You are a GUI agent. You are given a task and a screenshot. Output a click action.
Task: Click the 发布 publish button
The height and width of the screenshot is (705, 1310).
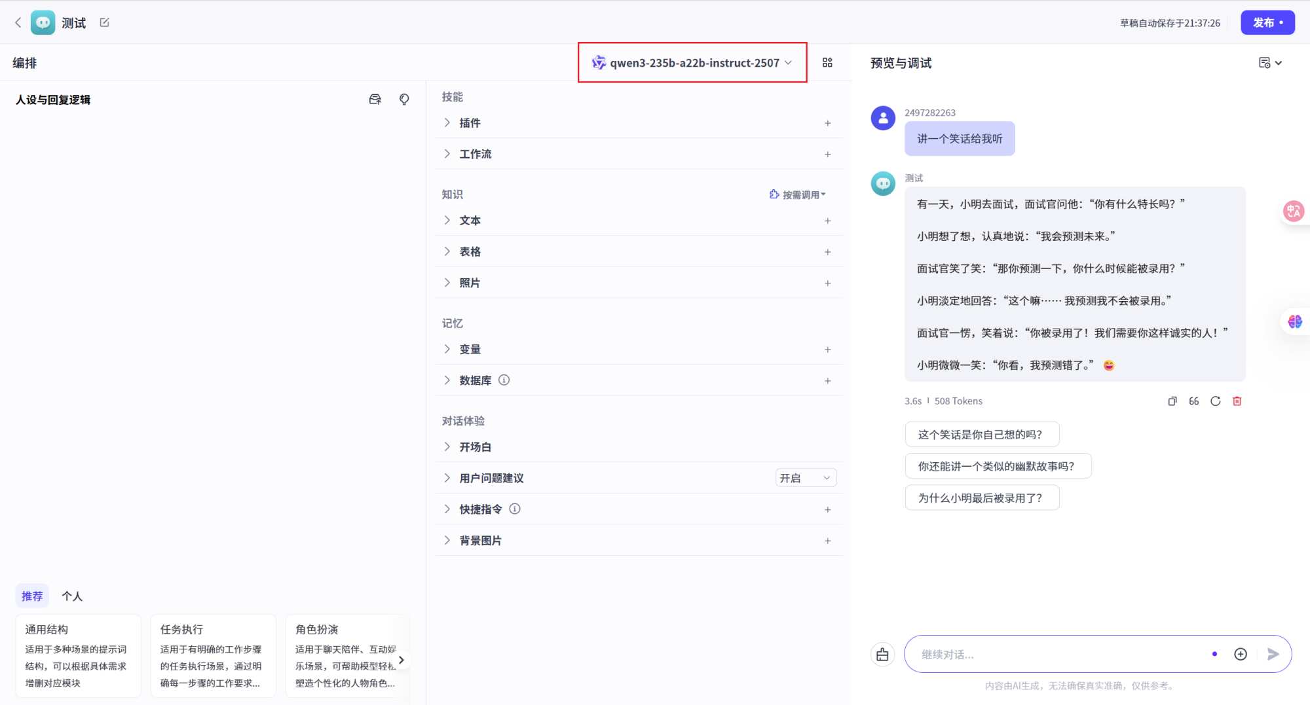pos(1267,22)
